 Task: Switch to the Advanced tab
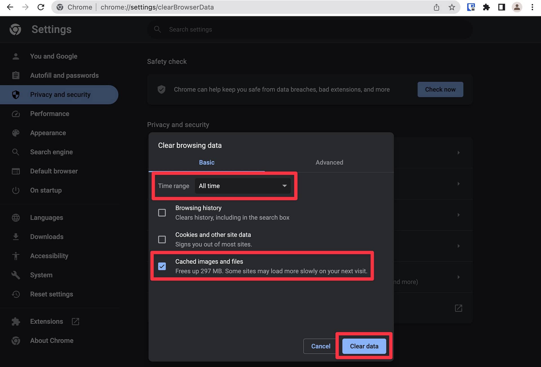[329, 162]
